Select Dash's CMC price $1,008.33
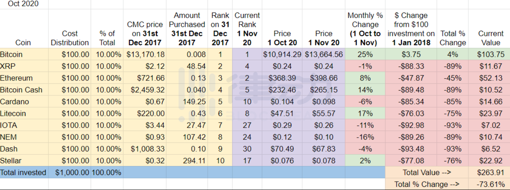Viewport: 510px width, 190px height. [x=145, y=149]
